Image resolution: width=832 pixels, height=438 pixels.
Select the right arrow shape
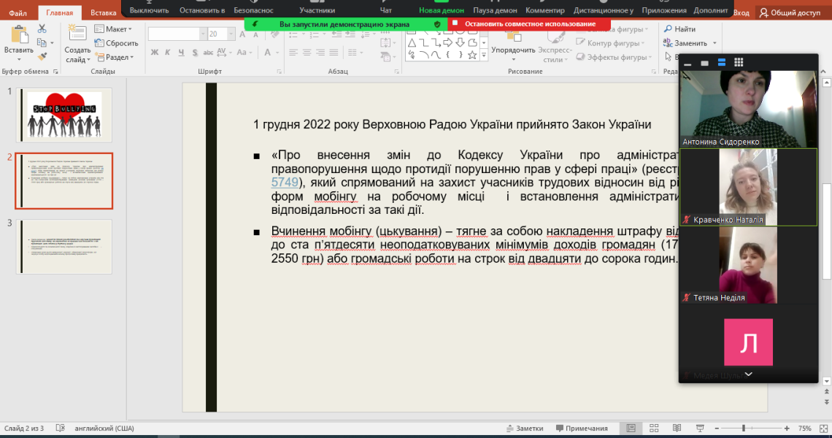coord(448,42)
